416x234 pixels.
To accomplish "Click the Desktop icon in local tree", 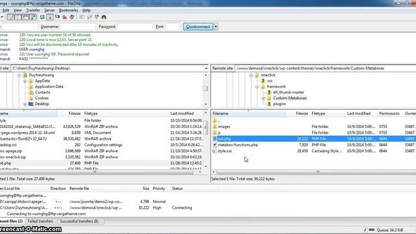I will click(x=31, y=104).
